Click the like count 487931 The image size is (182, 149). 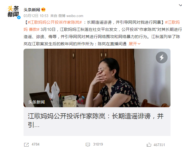(x=159, y=145)
